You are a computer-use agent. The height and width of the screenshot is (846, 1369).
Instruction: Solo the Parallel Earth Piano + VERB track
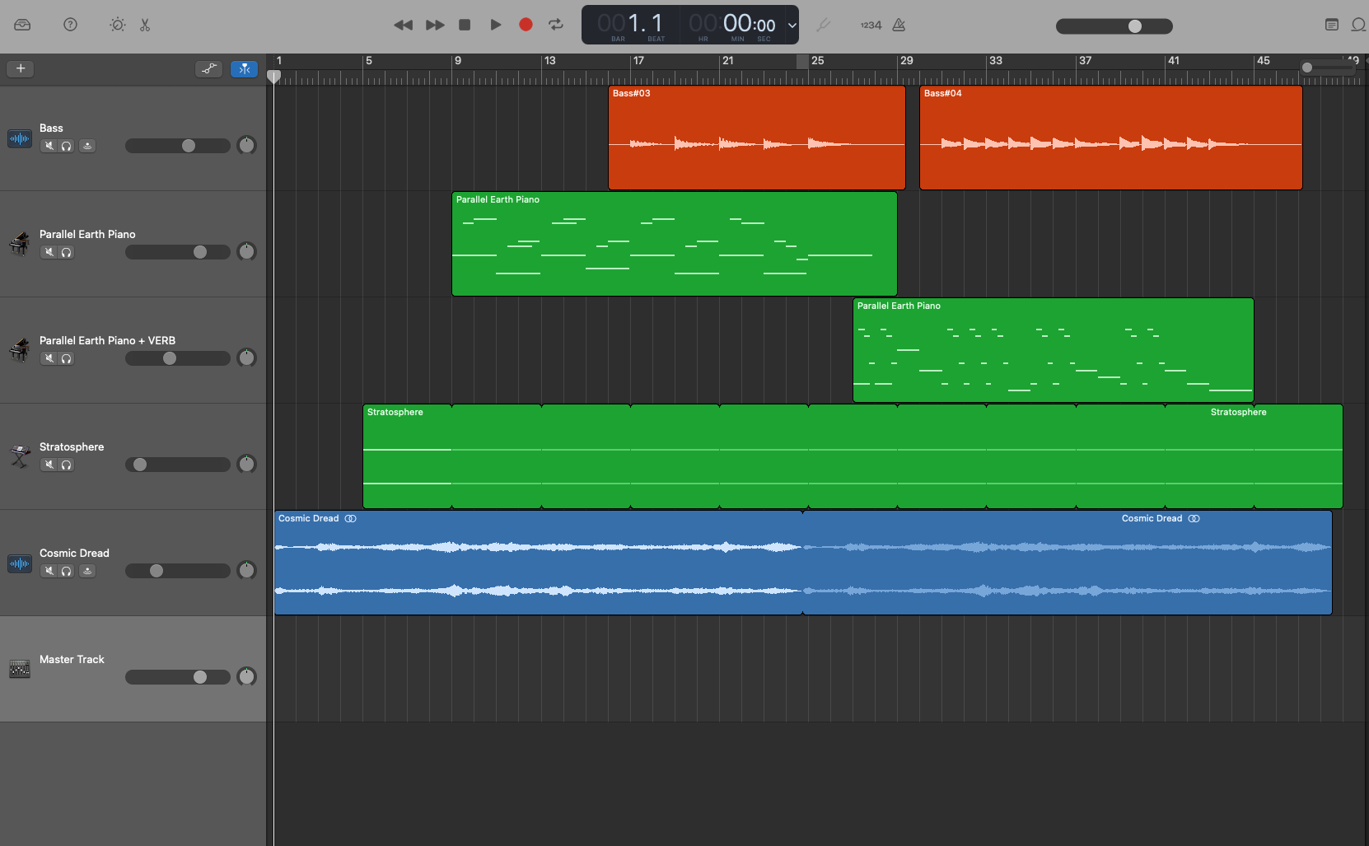tap(66, 358)
